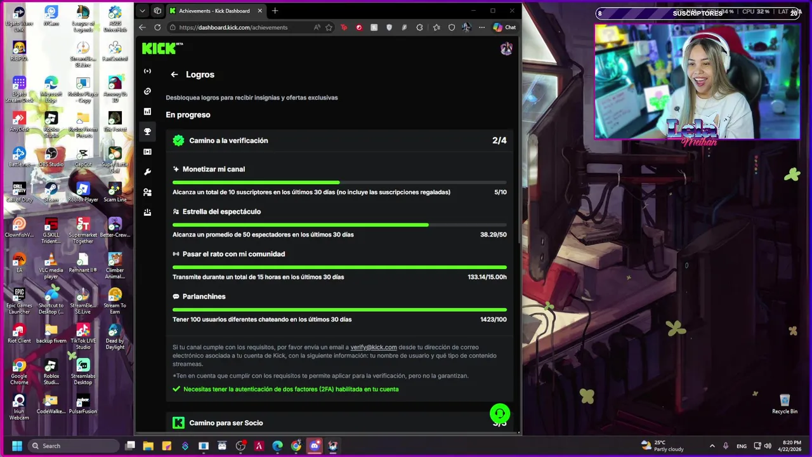Viewport: 812px width, 457px height.
Task: Expand the Camino para ser Socio section
Action: tap(339, 423)
